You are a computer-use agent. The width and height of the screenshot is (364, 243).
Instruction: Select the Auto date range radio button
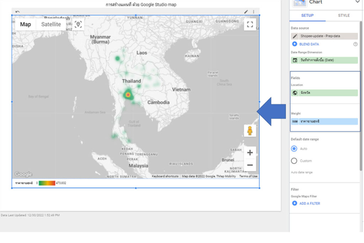pos(294,149)
